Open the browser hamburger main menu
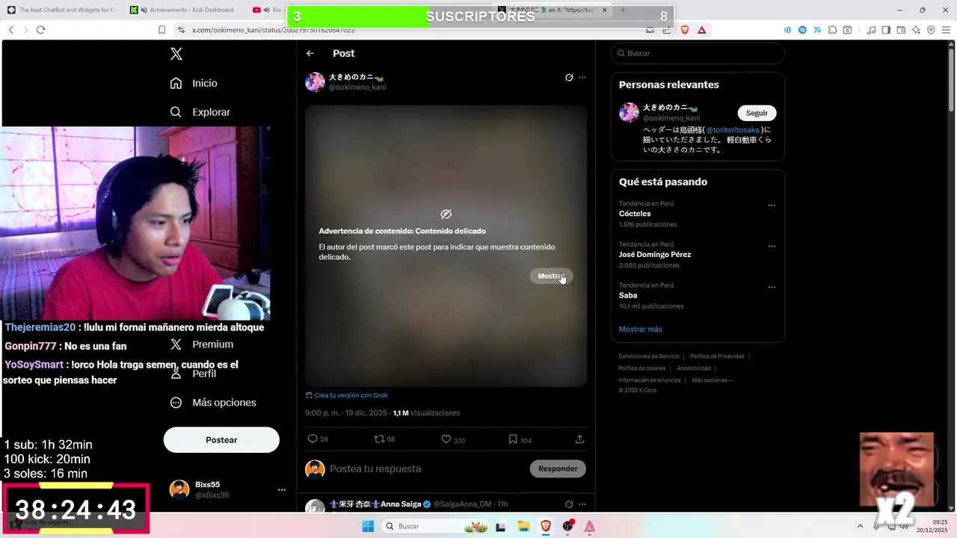This screenshot has width=957, height=538. tap(946, 30)
